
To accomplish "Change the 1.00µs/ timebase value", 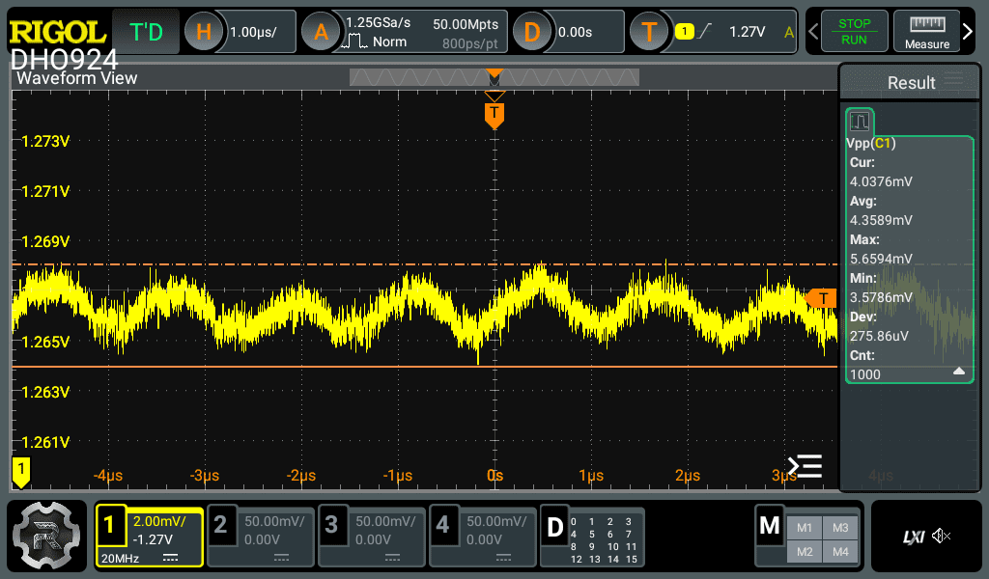I will point(253,32).
